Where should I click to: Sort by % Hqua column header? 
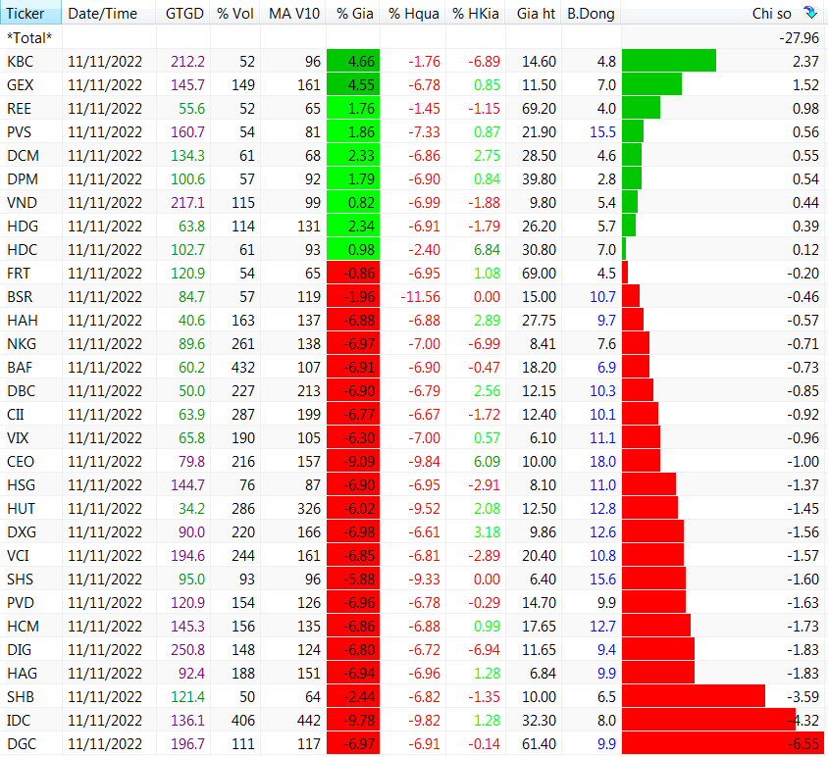coord(413,13)
